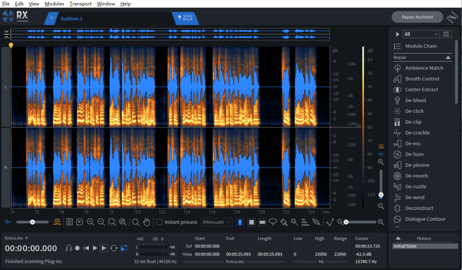Select the Time selection tool
This screenshot has height=270, width=462.
(x=240, y=222)
